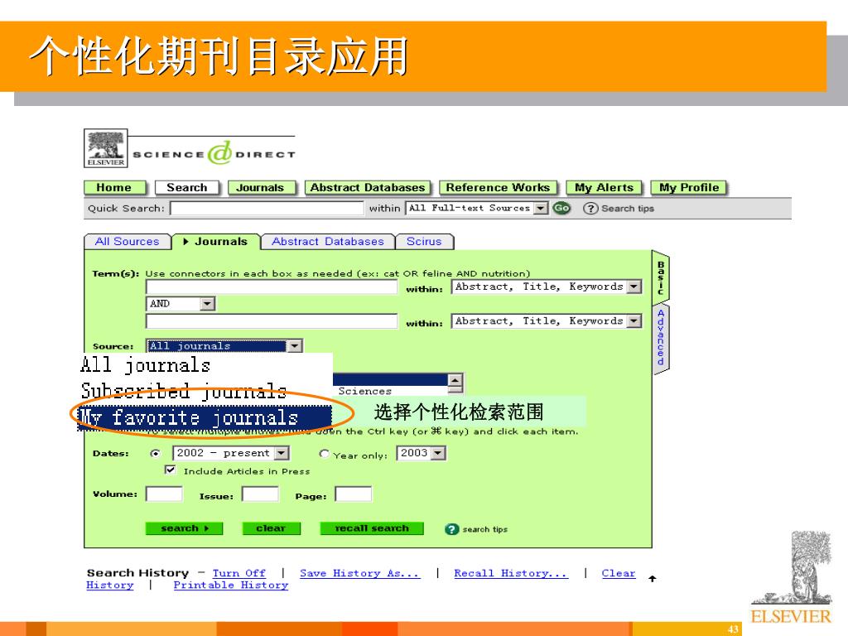Open the Journals navigation button
This screenshot has height=636, width=848.
pos(262,188)
